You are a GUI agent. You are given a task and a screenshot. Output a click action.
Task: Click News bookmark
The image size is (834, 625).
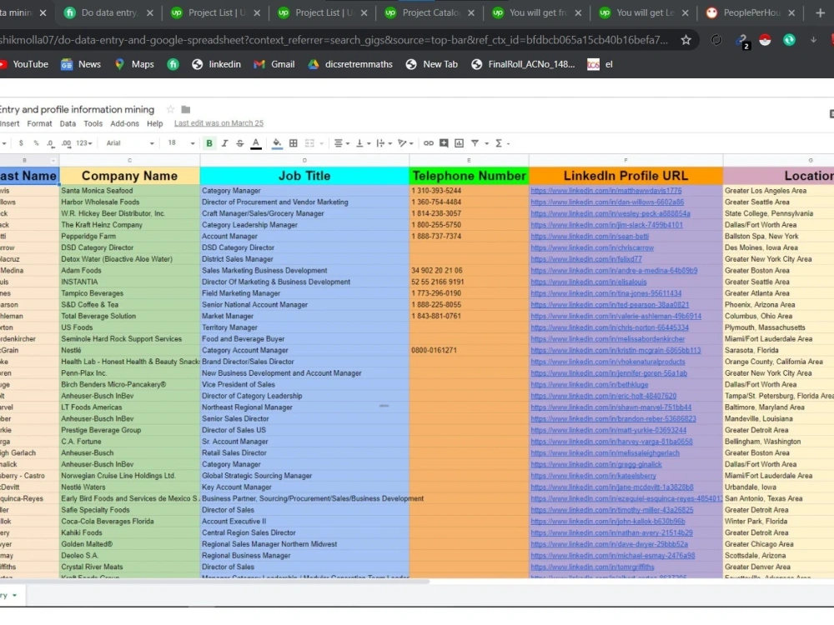pyautogui.click(x=81, y=64)
